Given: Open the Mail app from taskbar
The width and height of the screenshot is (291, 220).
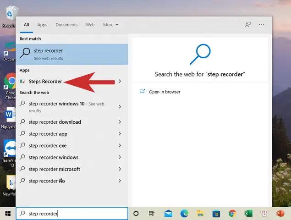Looking at the screenshot, I should pos(168,214).
